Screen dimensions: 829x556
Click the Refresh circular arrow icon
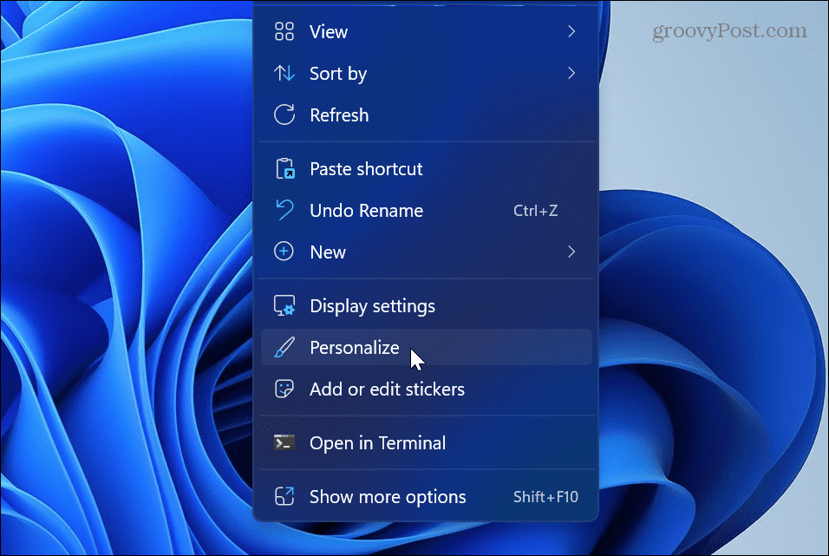pos(284,114)
